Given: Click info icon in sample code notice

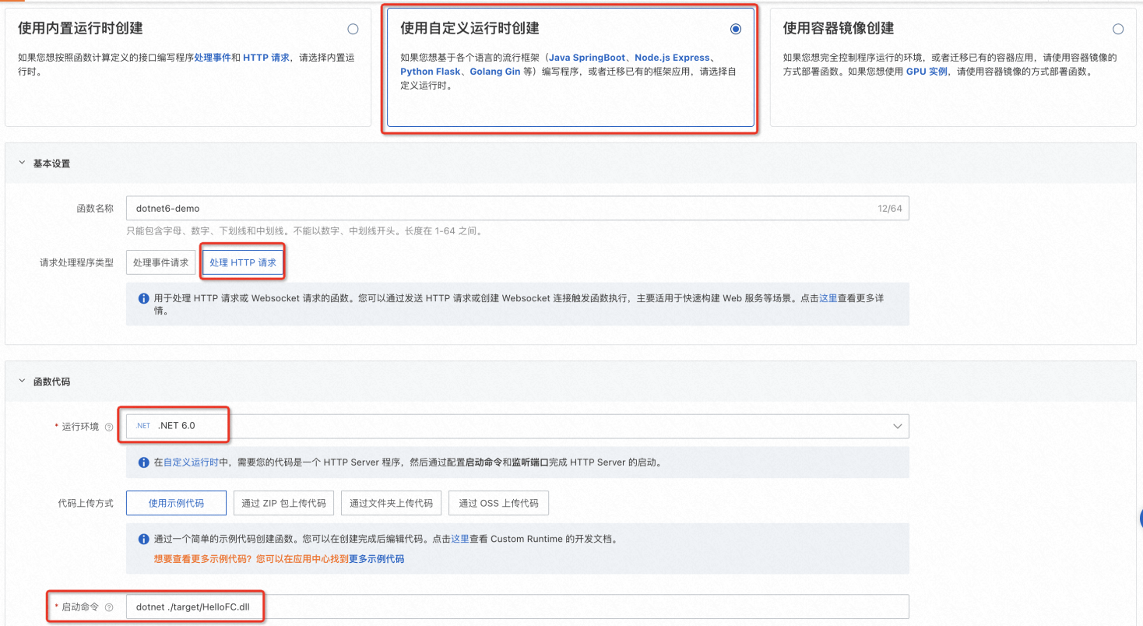Looking at the screenshot, I should pos(143,539).
